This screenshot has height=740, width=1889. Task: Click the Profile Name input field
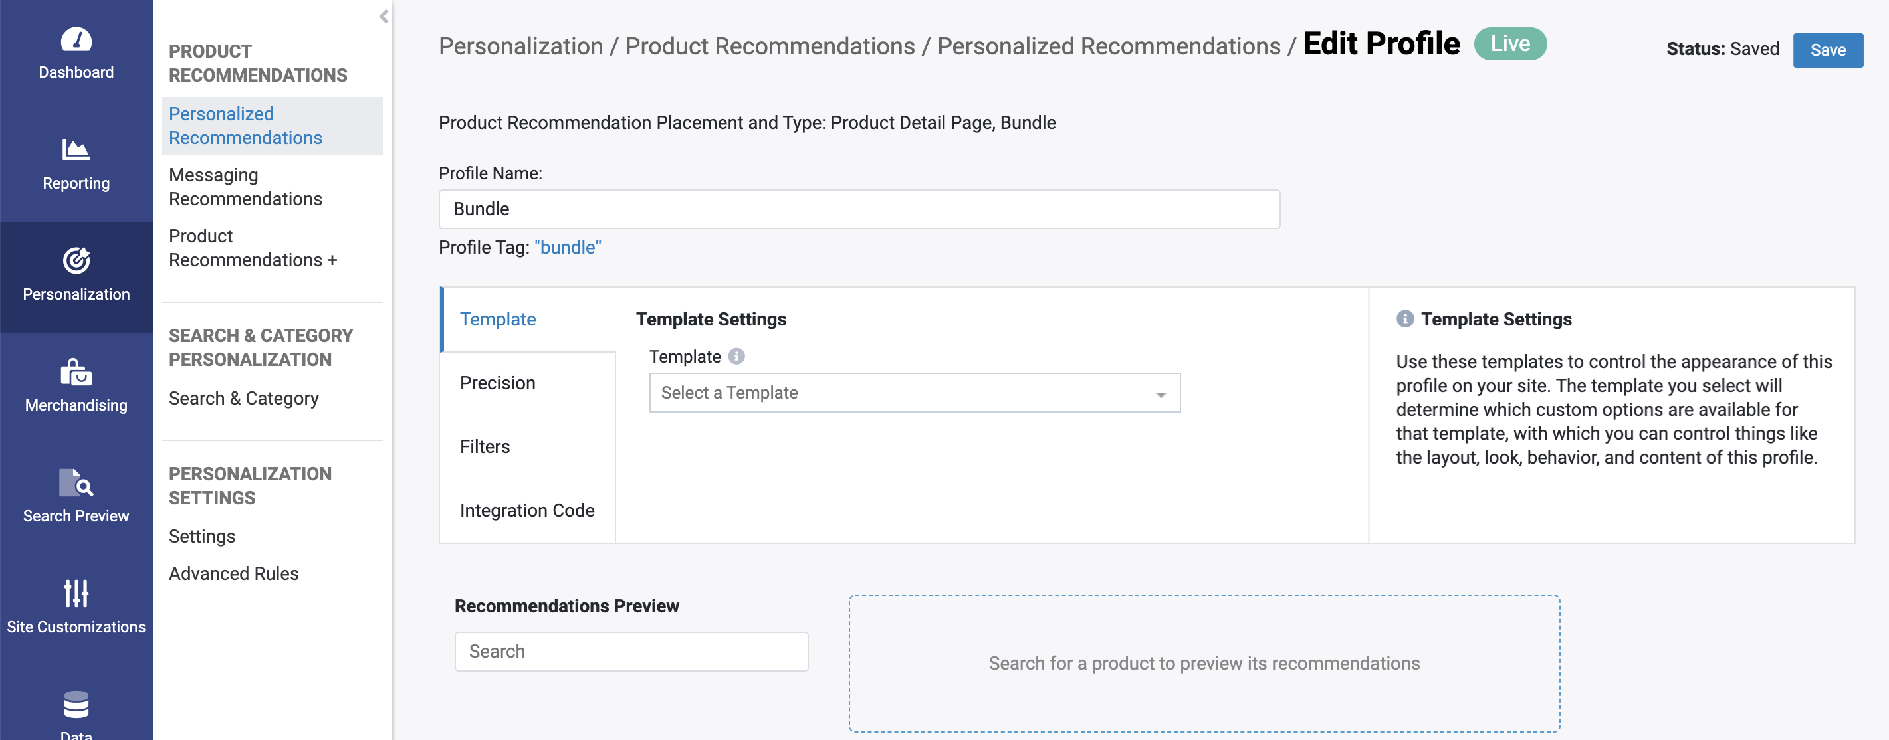coord(859,209)
